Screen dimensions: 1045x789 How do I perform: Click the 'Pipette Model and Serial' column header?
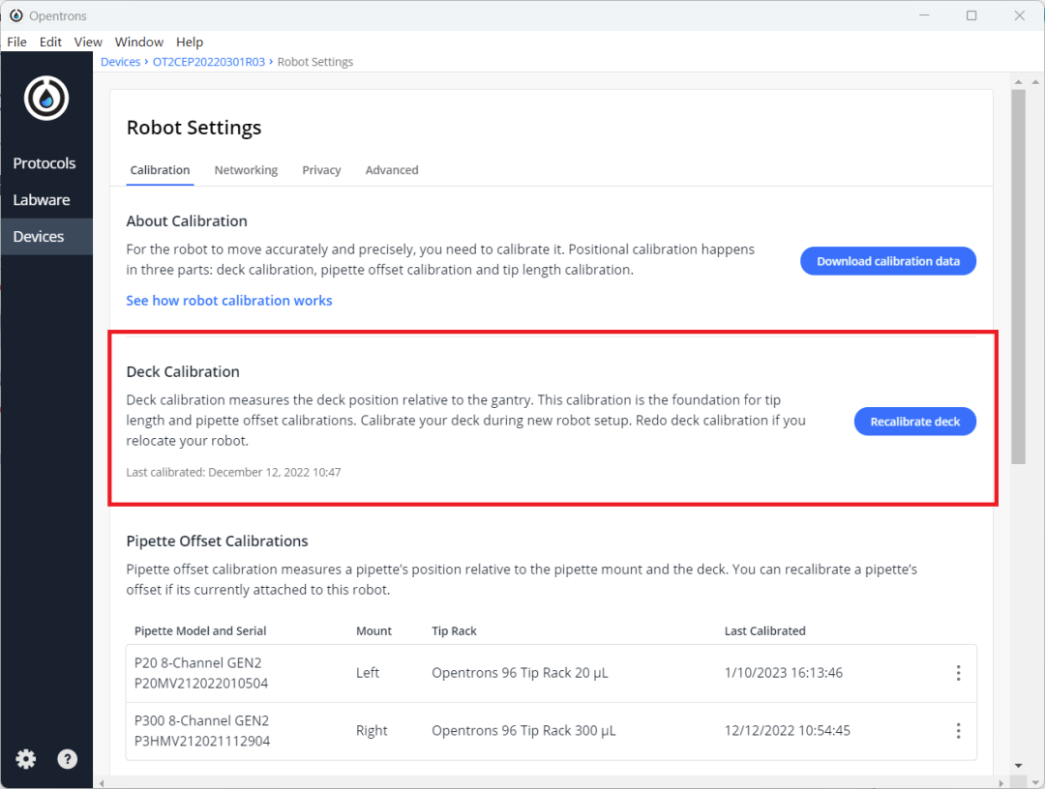[x=200, y=630]
